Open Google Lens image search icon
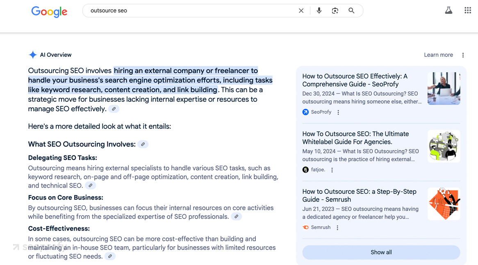 coord(335,11)
